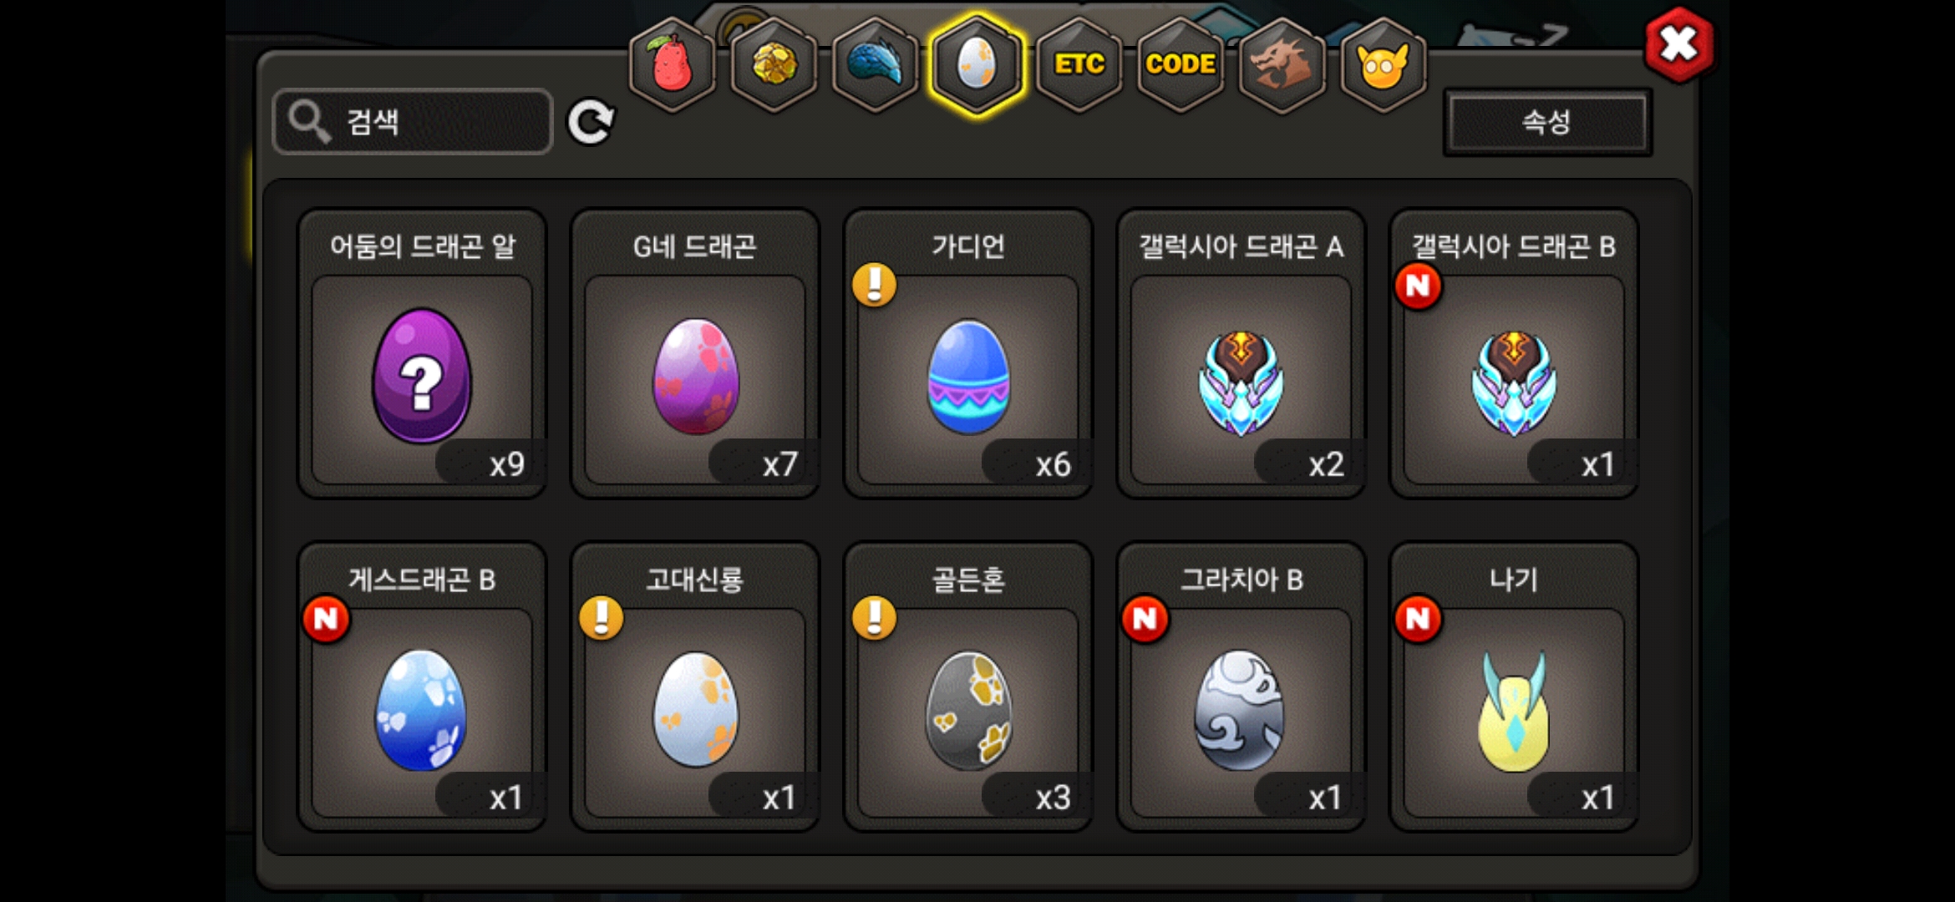The image size is (1955, 902).
Task: Click the refresh arrow icon
Action: point(591,122)
